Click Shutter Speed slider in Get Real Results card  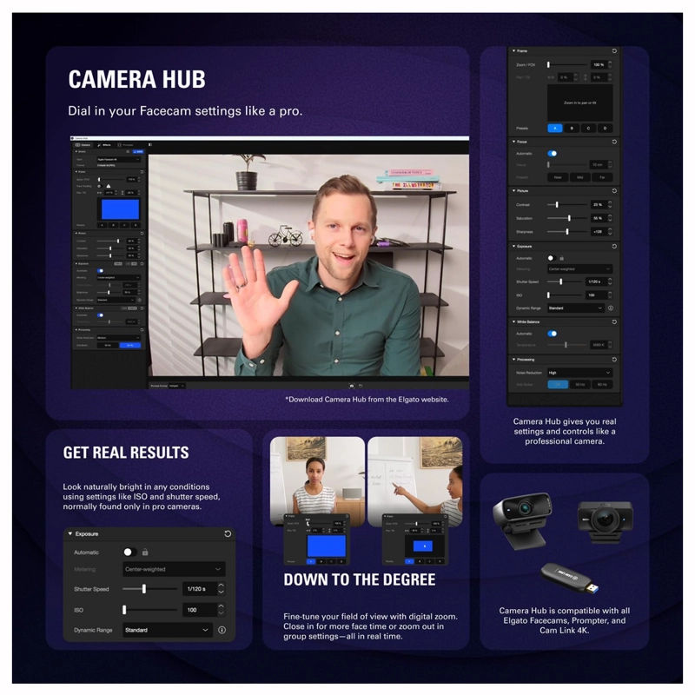pyautogui.click(x=149, y=589)
